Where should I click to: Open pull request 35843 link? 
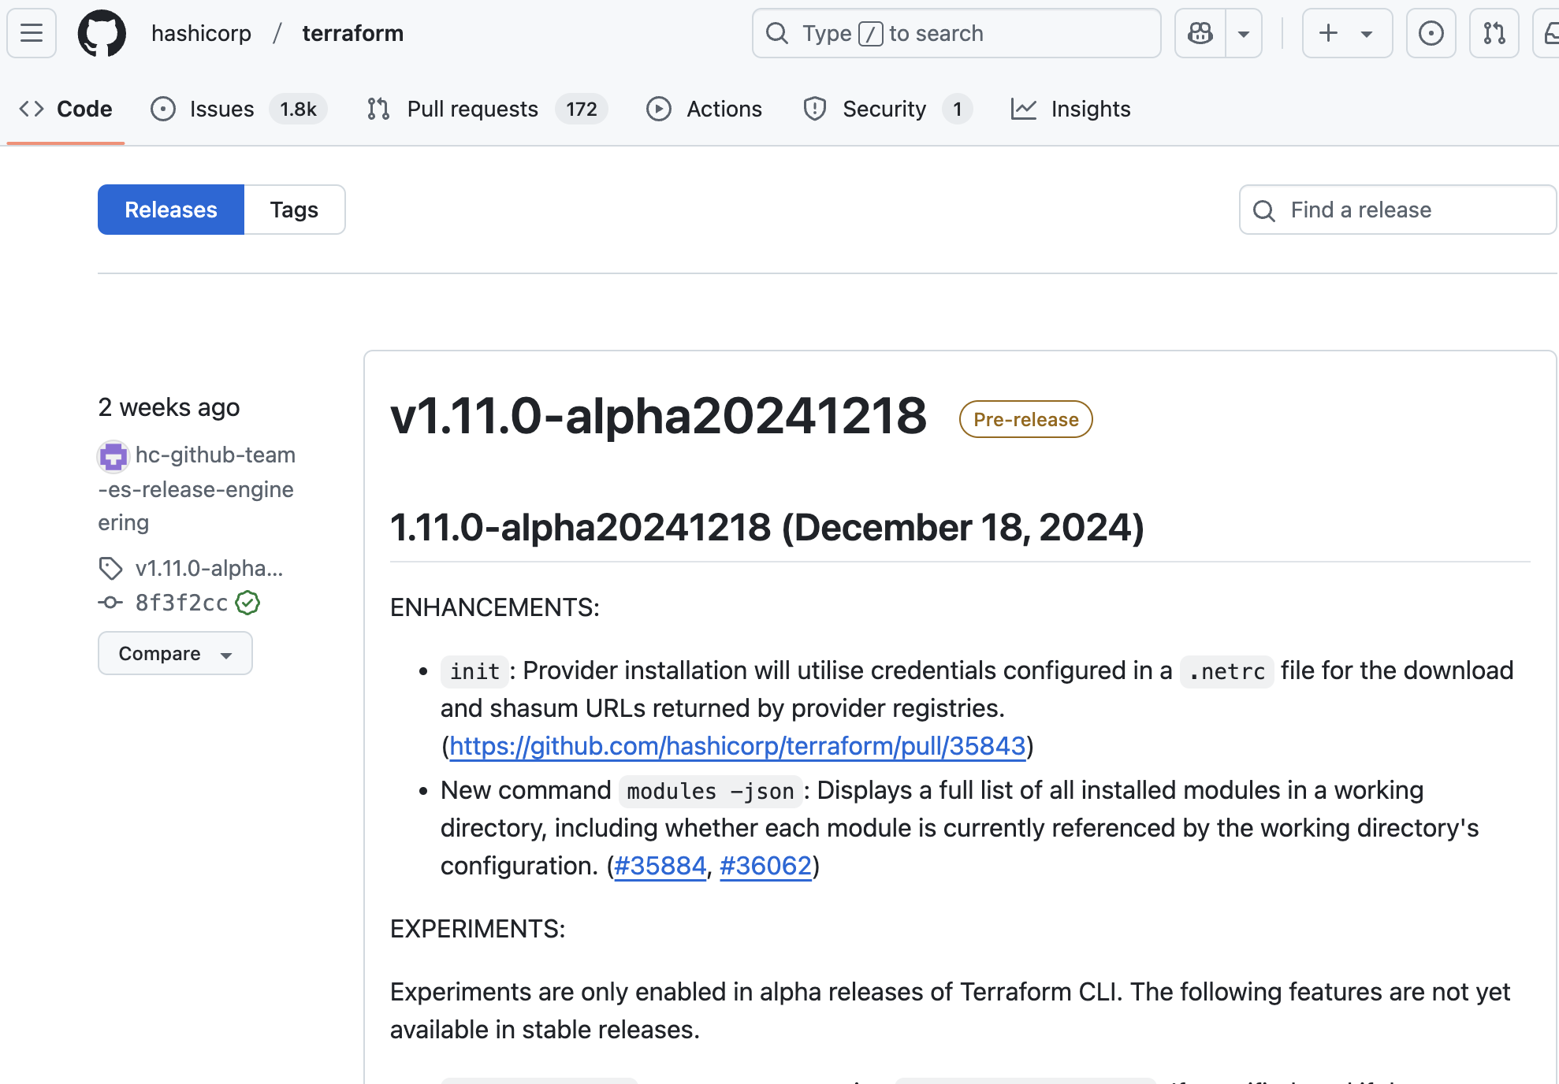pos(737,745)
